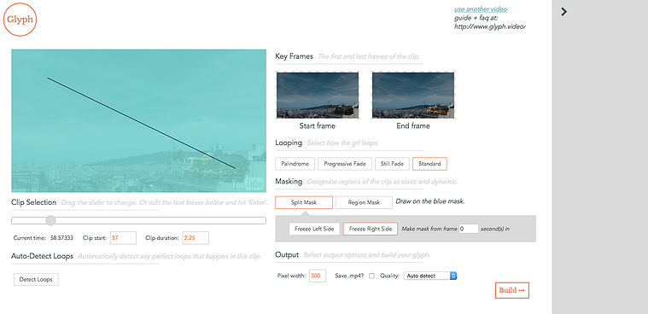The height and width of the screenshot is (314, 648).
Task: Select Standard looping option
Action: click(429, 164)
